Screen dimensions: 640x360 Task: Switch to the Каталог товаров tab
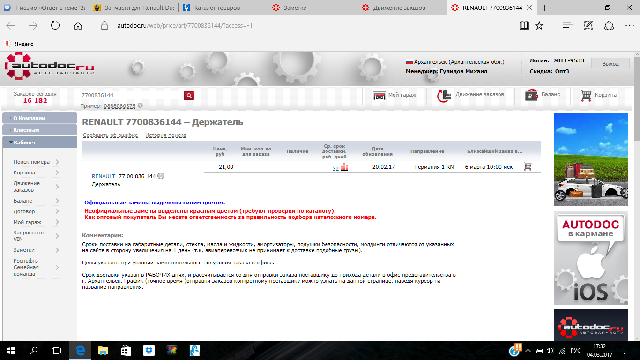223,8
